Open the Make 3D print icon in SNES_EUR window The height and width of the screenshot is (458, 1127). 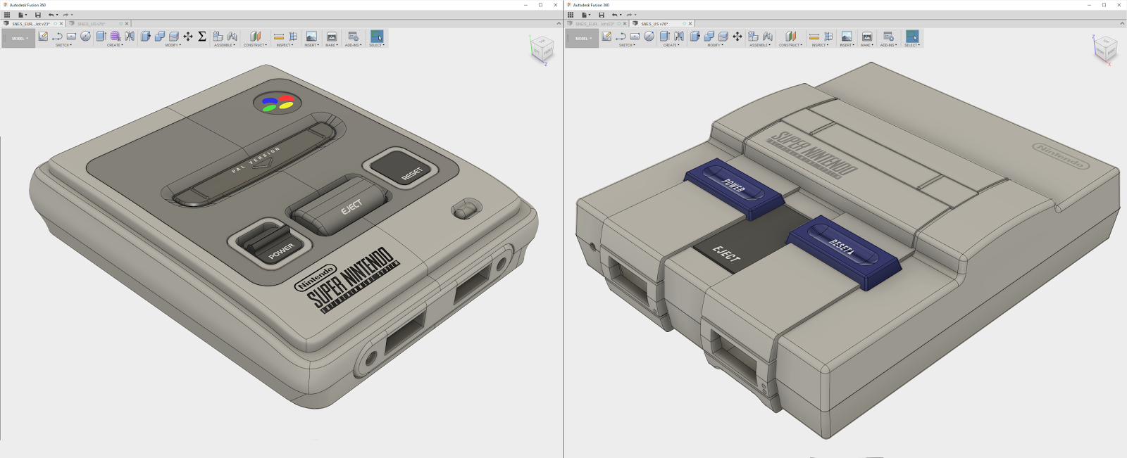click(332, 37)
